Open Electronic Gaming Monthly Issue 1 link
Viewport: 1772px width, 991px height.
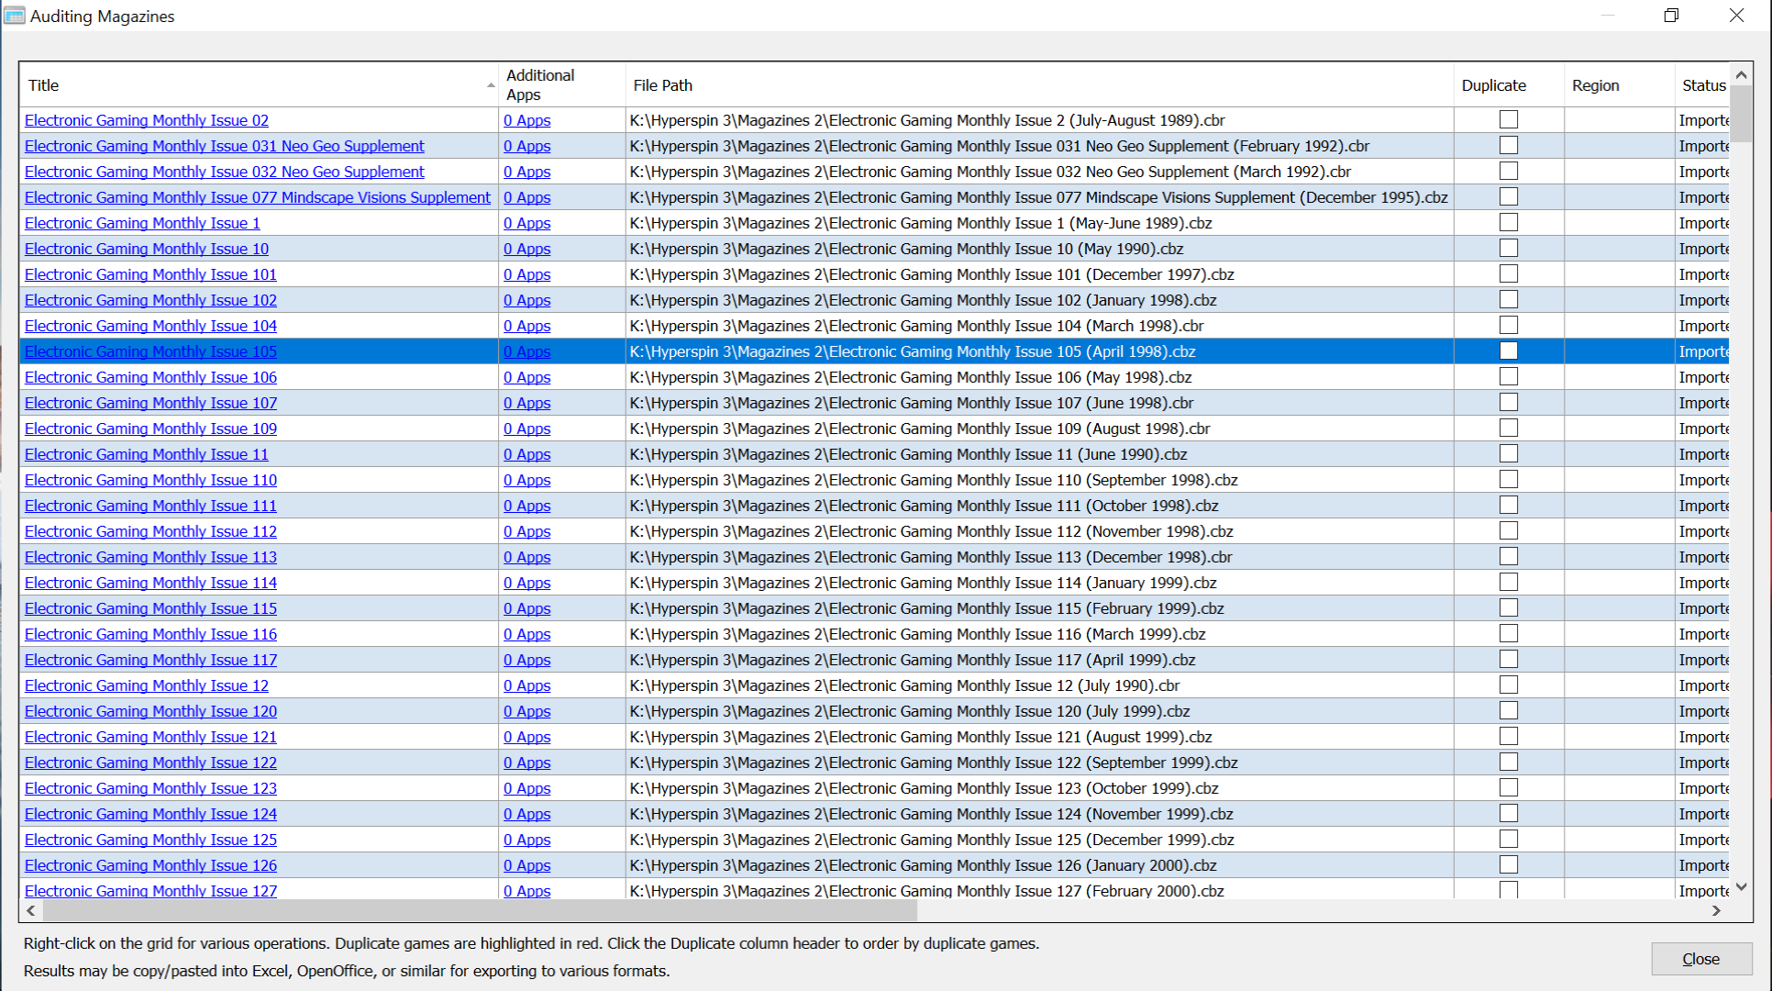pos(142,223)
